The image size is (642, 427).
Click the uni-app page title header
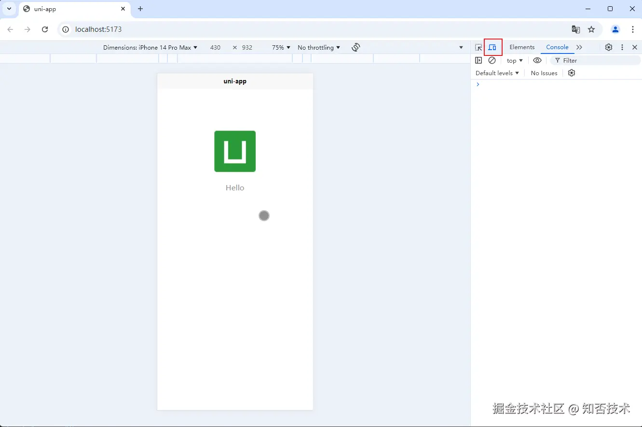click(x=235, y=81)
